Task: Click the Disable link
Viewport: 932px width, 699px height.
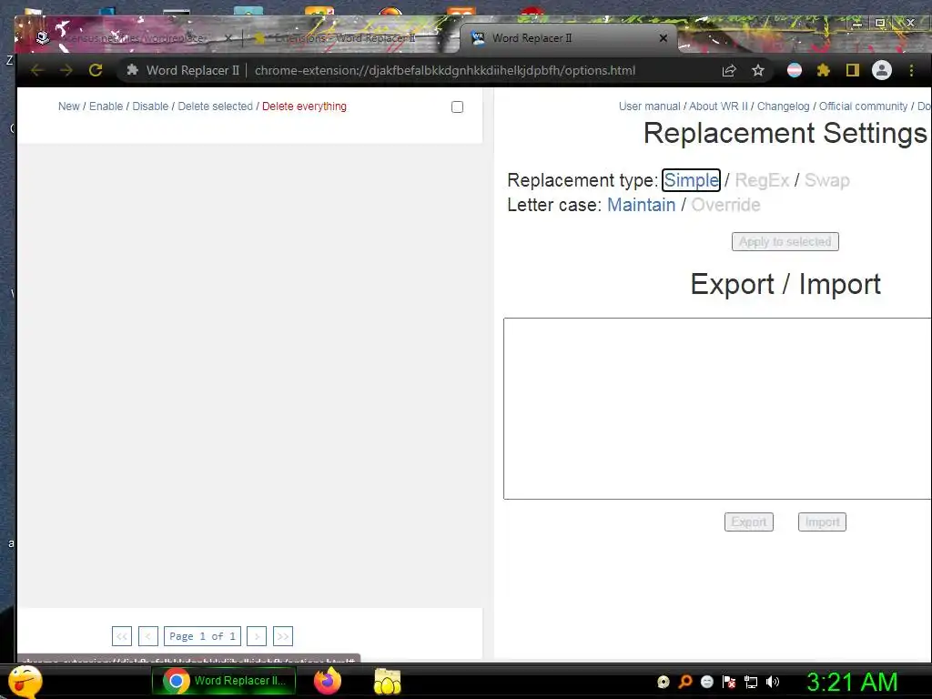Action: pos(150,106)
